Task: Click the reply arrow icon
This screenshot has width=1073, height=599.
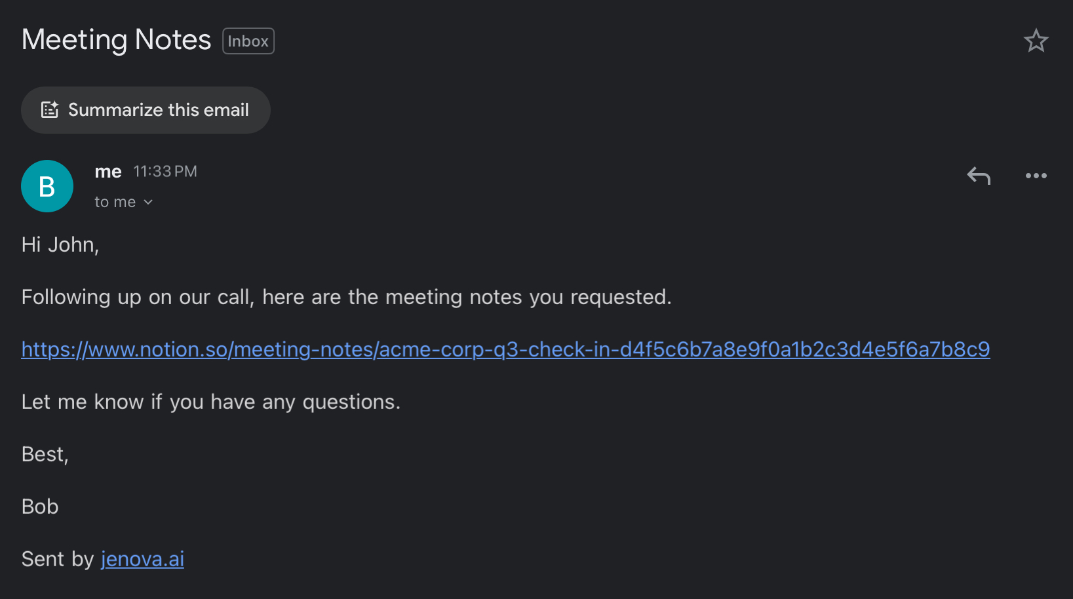Action: coord(979,176)
